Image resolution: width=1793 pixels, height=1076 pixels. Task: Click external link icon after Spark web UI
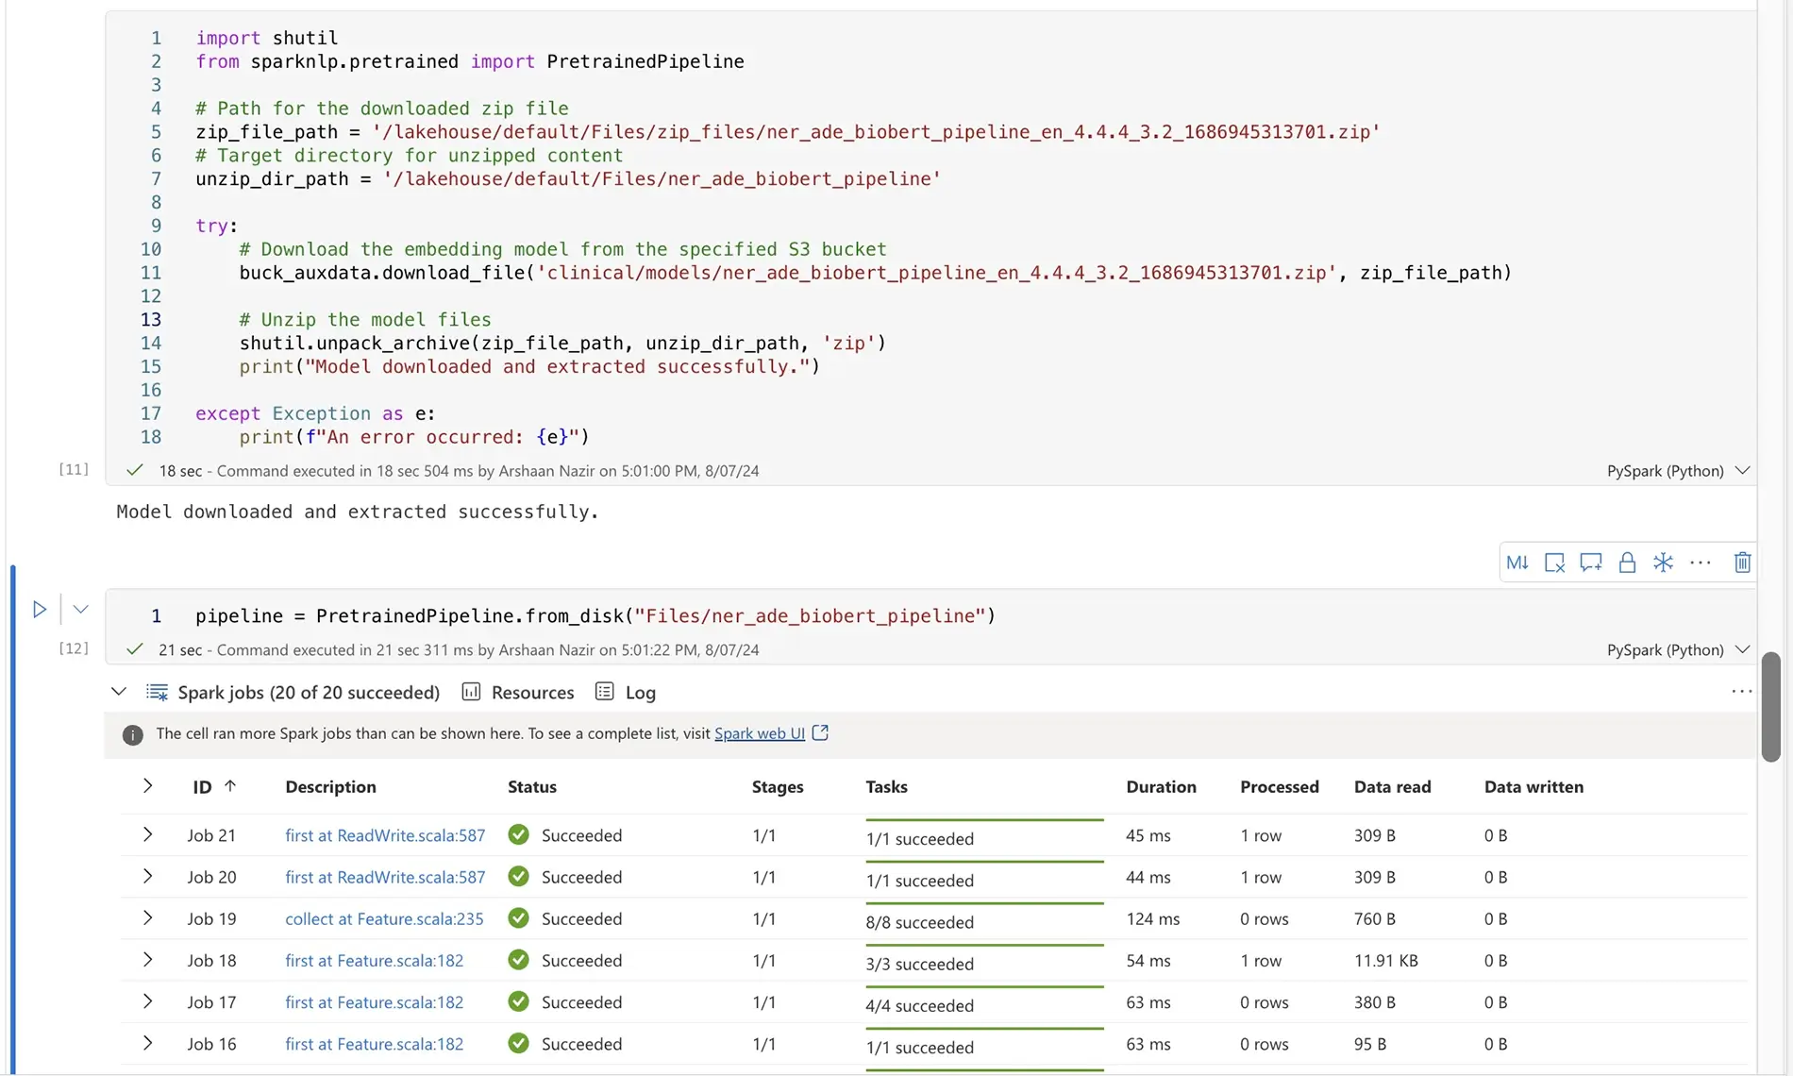[821, 732]
